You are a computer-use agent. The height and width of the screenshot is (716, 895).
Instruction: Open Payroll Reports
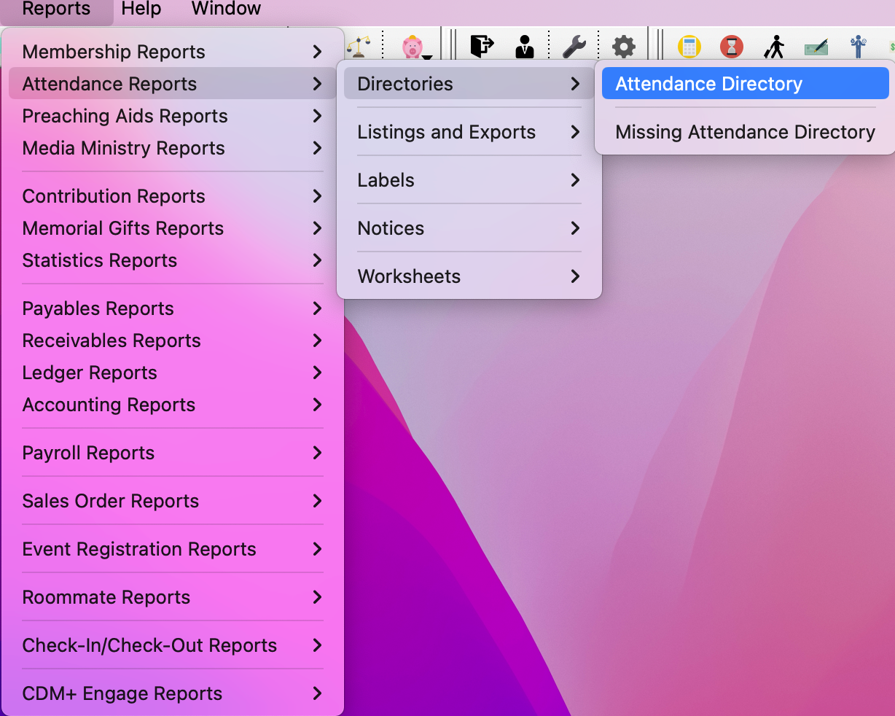[87, 453]
